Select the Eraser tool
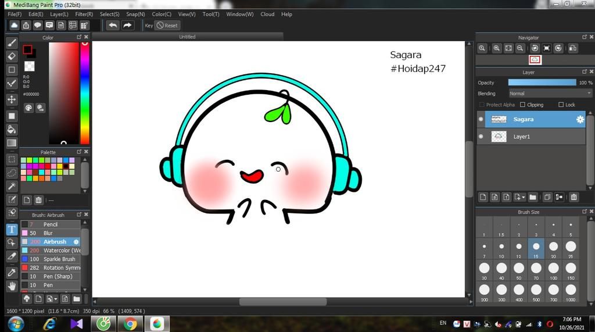The height and width of the screenshot is (332, 595). 12,56
